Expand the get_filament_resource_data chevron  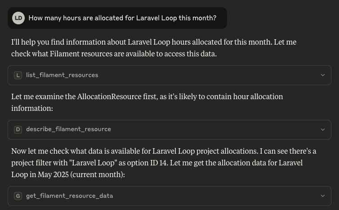[x=323, y=196]
